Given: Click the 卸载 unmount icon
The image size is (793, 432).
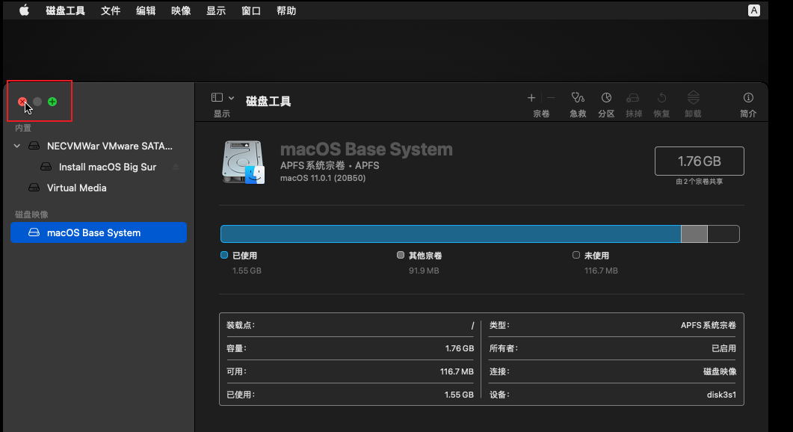Looking at the screenshot, I should (x=694, y=98).
